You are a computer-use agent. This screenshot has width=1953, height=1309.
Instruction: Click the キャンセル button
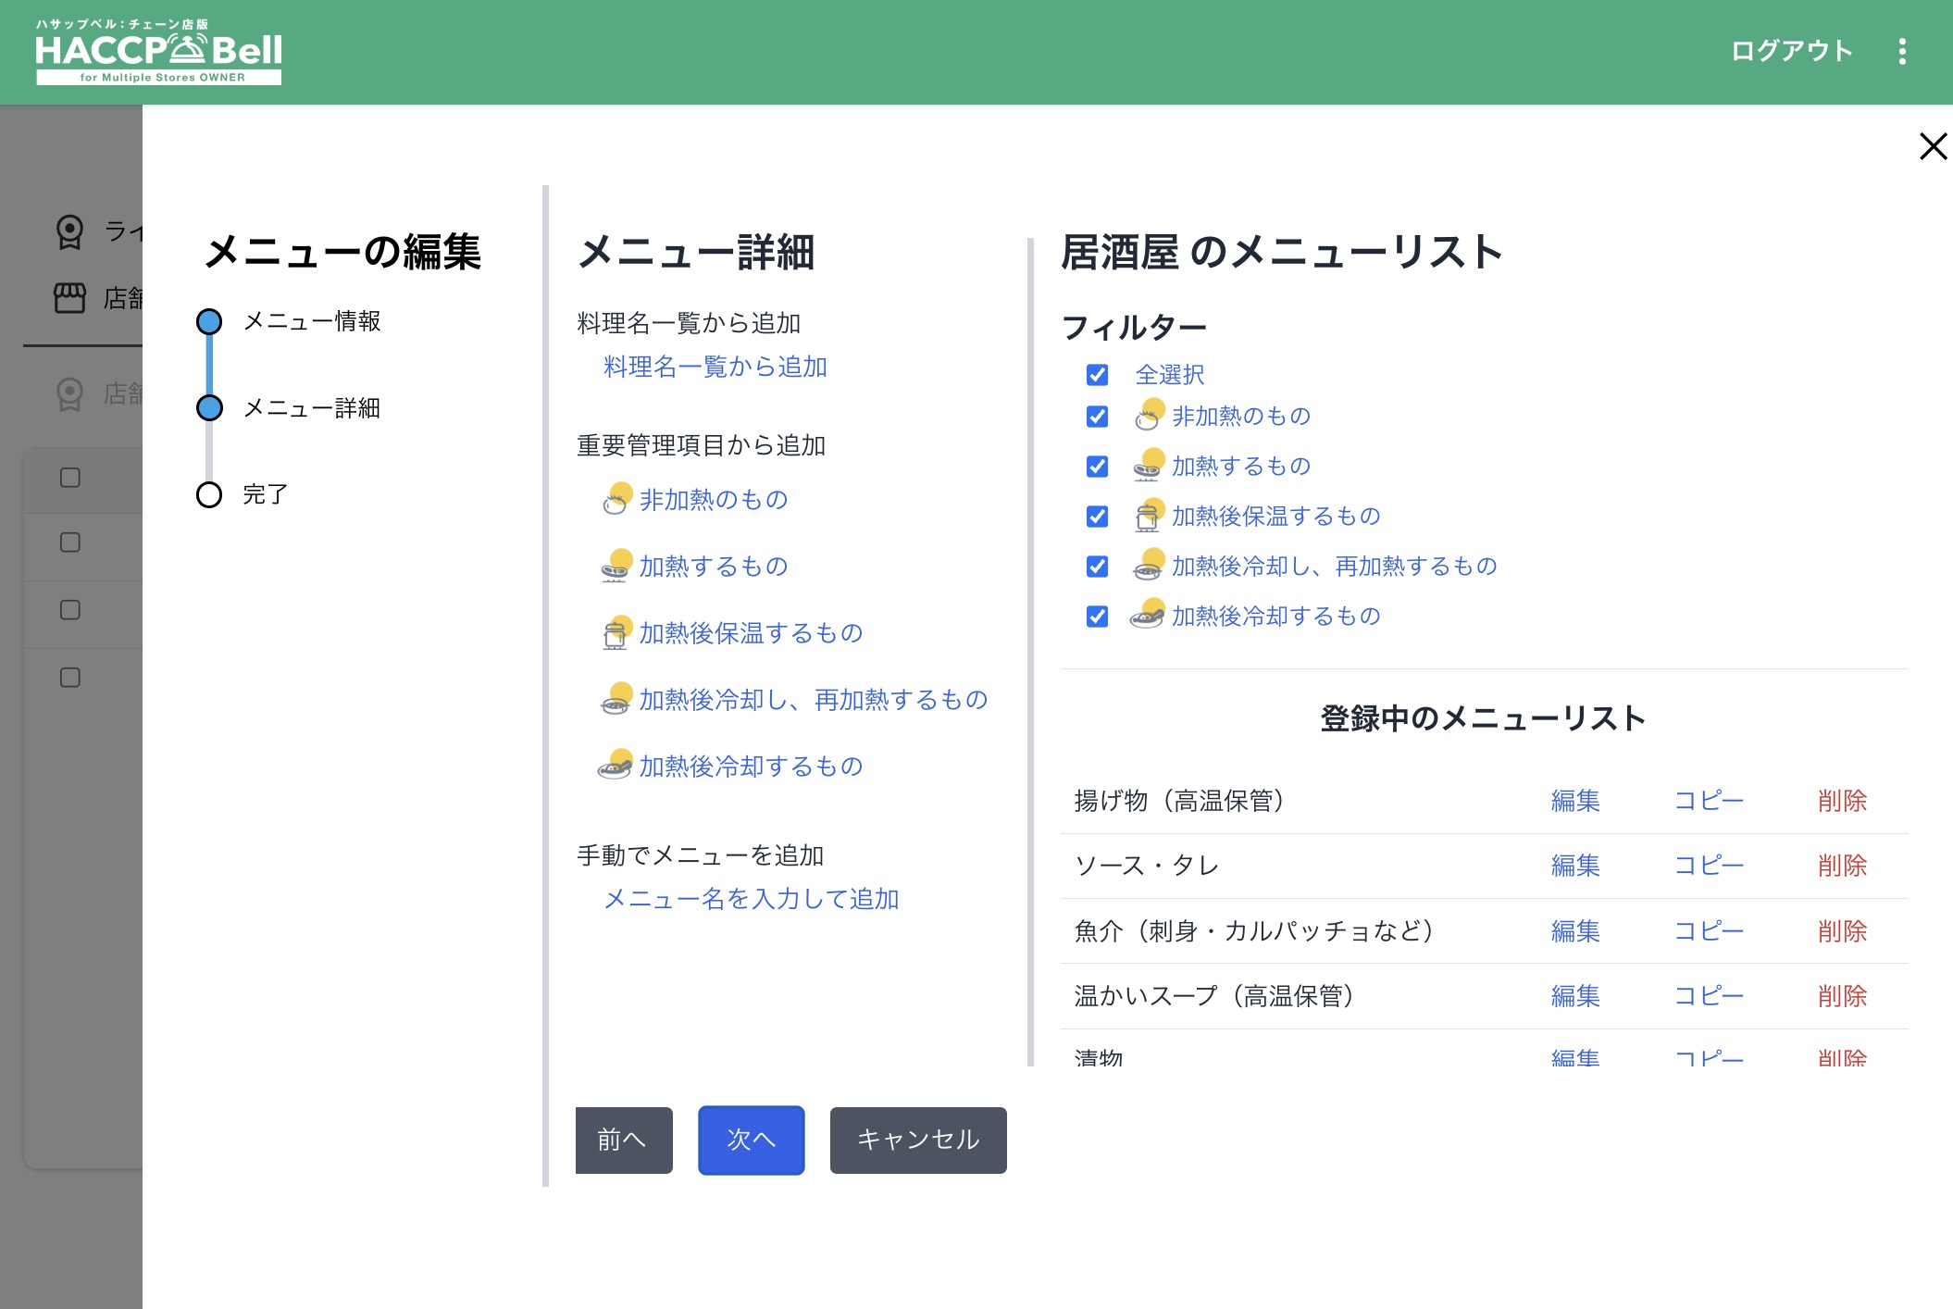(917, 1140)
